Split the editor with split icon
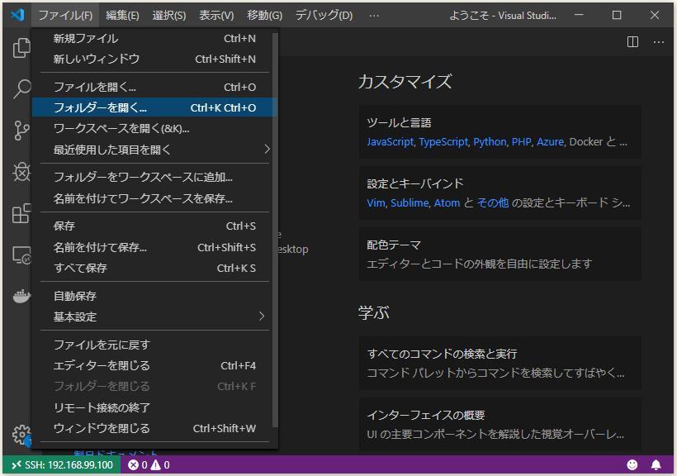 pyautogui.click(x=632, y=42)
